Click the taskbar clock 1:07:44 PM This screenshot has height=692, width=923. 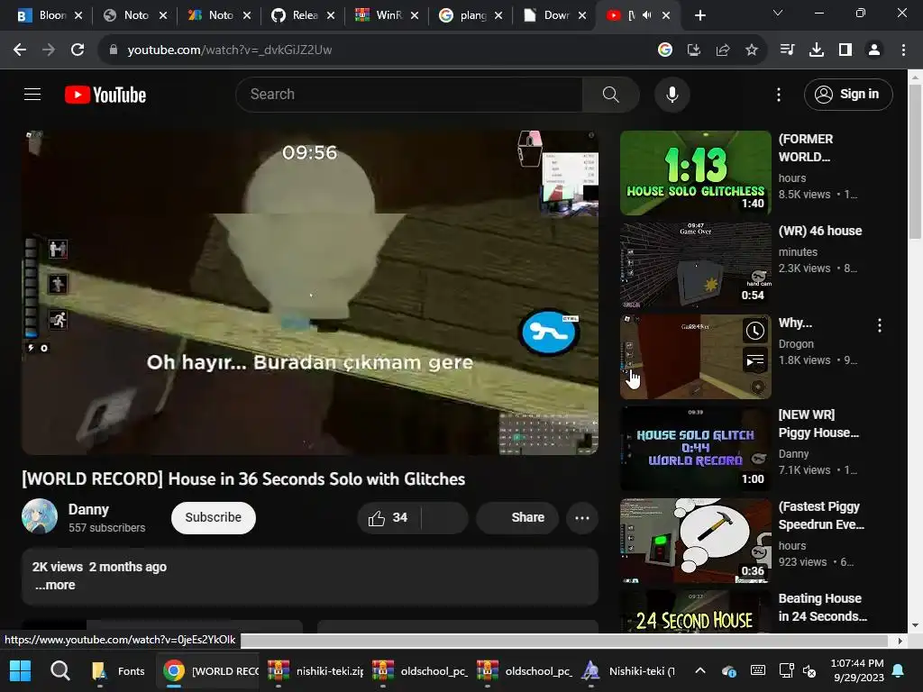856,663
